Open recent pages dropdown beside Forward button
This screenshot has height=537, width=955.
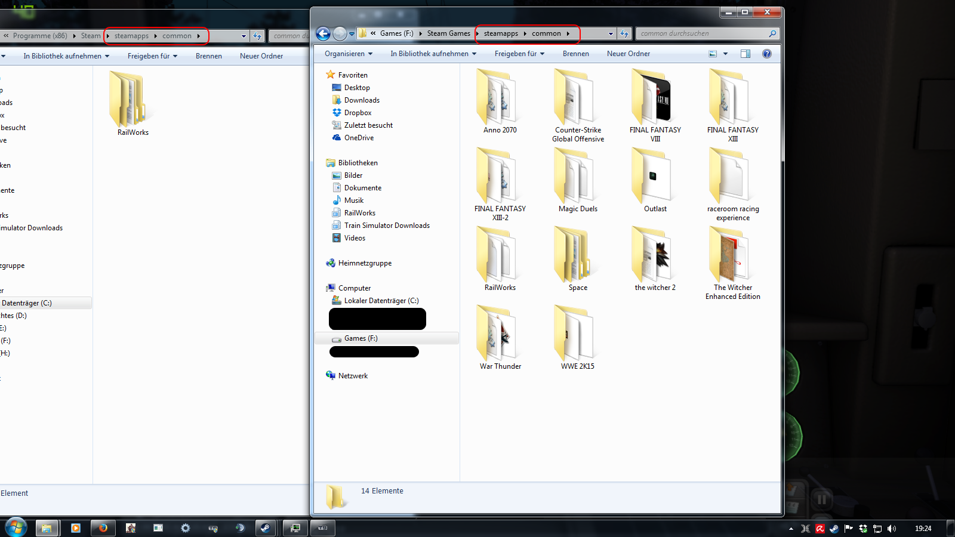coord(352,34)
